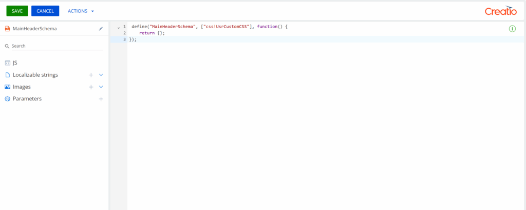Screen dimensions: 526x210
Task: Expand the Images list
Action: coord(101,87)
